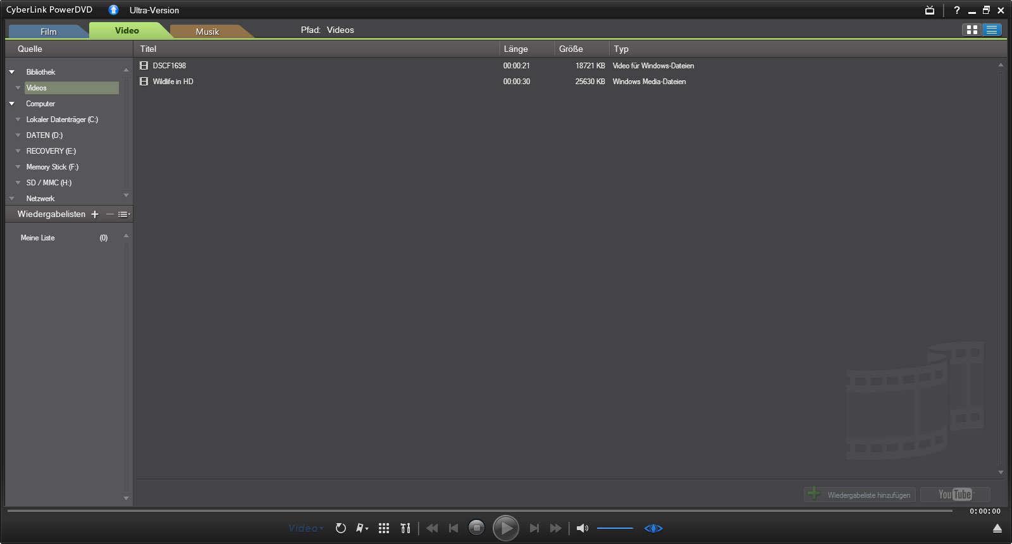Mute audio with the speaker icon

583,528
